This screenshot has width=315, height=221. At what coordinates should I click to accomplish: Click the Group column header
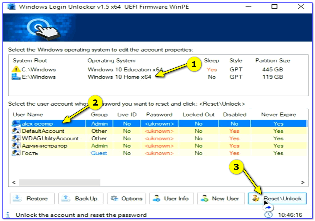tap(99, 115)
